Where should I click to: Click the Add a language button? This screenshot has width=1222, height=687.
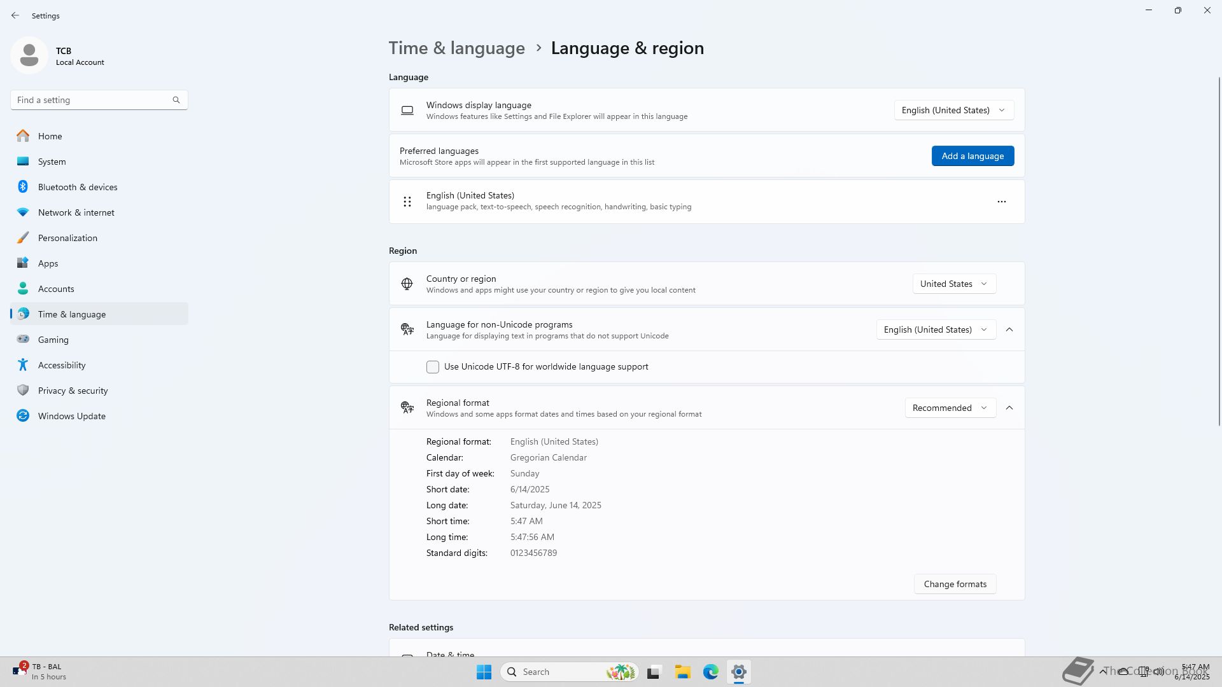tap(973, 156)
